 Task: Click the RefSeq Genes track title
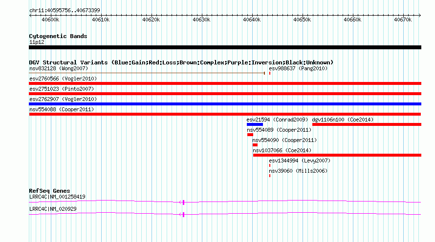point(49,191)
